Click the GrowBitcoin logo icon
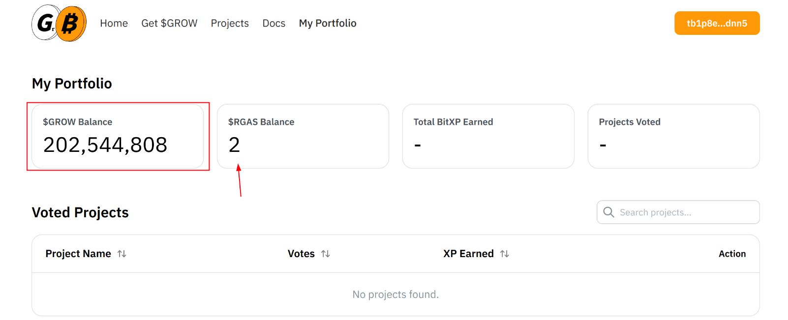The image size is (788, 320). [59, 23]
